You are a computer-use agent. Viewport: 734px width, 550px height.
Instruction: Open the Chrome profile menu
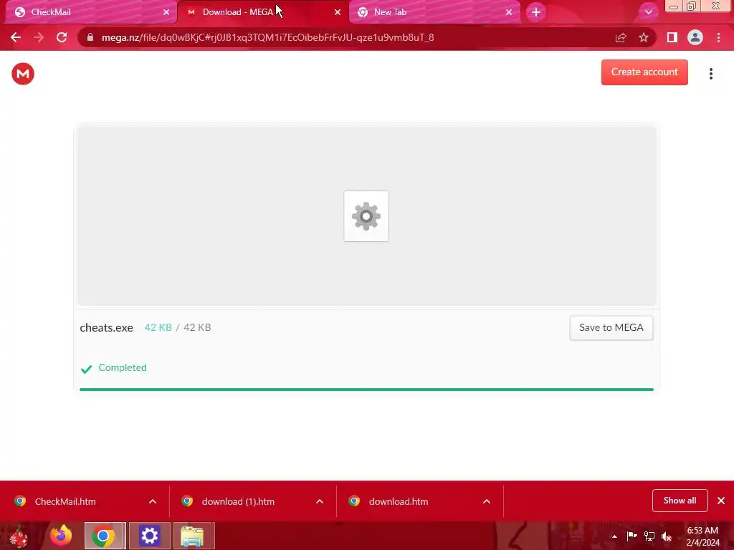695,37
